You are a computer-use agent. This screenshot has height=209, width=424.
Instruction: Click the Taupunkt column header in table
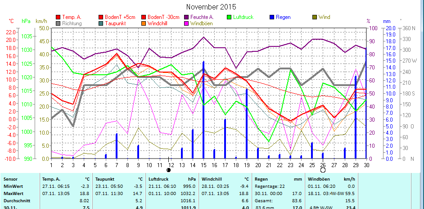coord(104,179)
